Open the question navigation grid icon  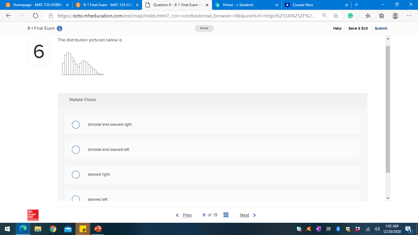click(x=226, y=215)
